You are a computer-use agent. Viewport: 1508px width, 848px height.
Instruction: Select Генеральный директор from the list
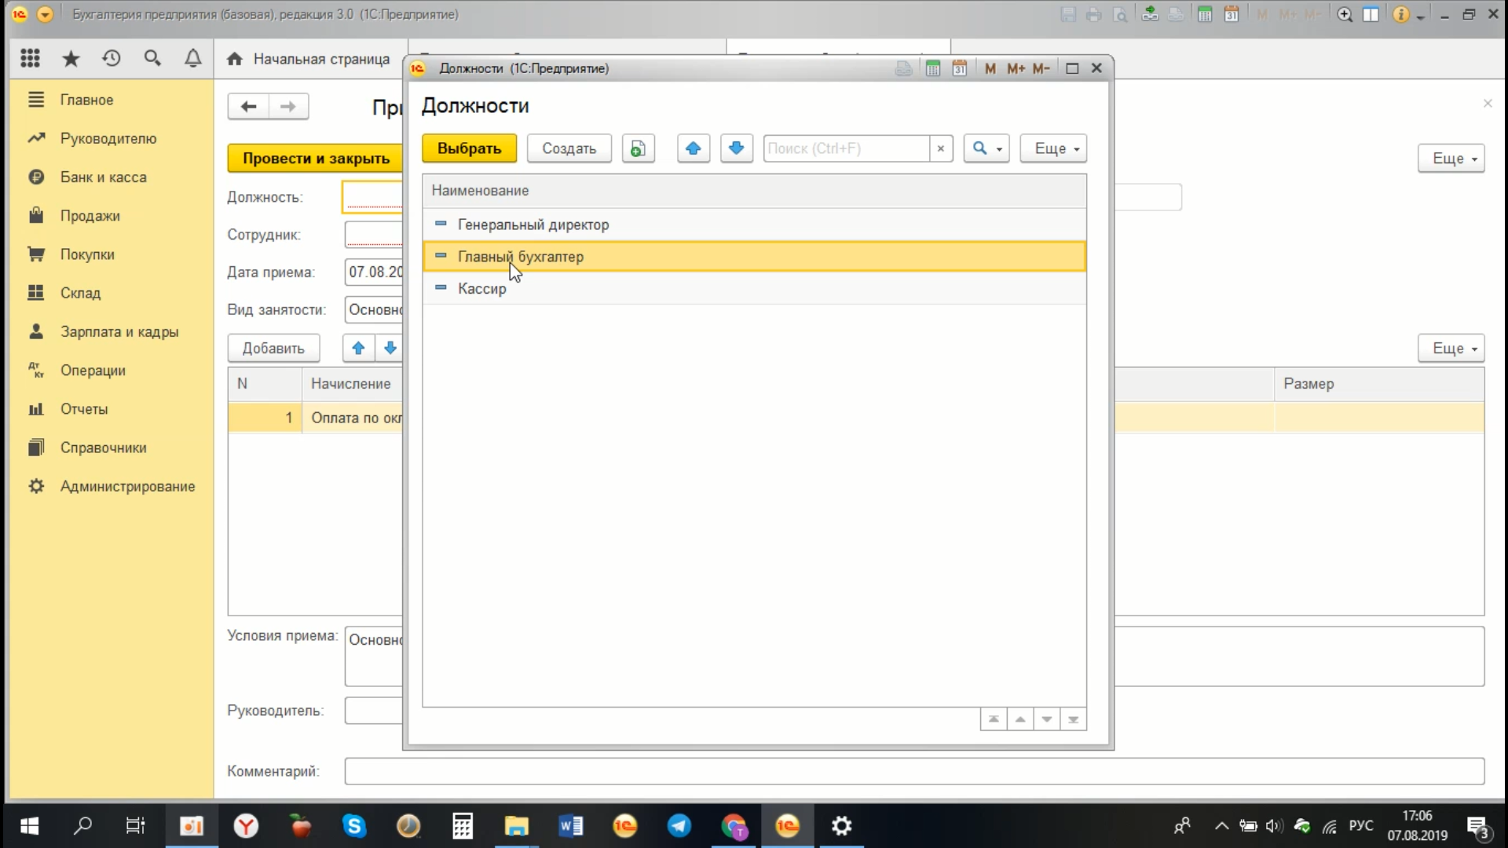533,225
